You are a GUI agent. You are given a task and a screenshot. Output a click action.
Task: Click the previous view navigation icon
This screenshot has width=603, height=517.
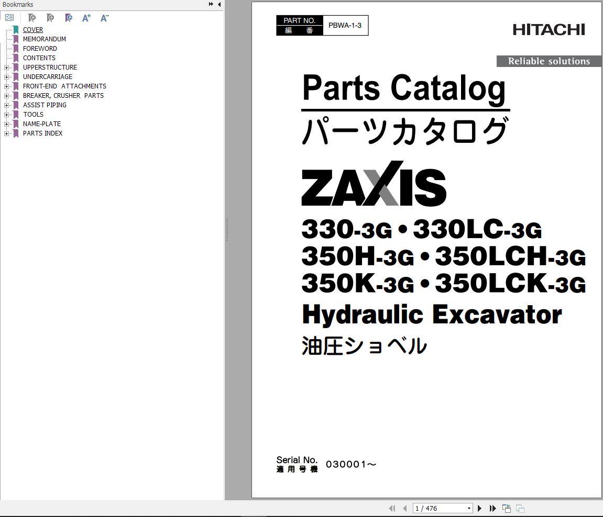tap(507, 508)
